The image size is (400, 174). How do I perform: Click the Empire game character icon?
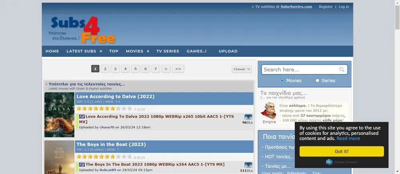[268, 111]
